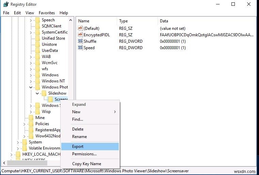Viewport: 259px width, 175px height.
Task: Expand the HKEY_LOCAL_MACHINE hive
Action: pyautogui.click(x=11, y=154)
